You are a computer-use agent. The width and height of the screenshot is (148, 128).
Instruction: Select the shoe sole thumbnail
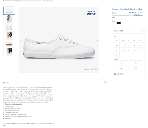tap(9, 44)
